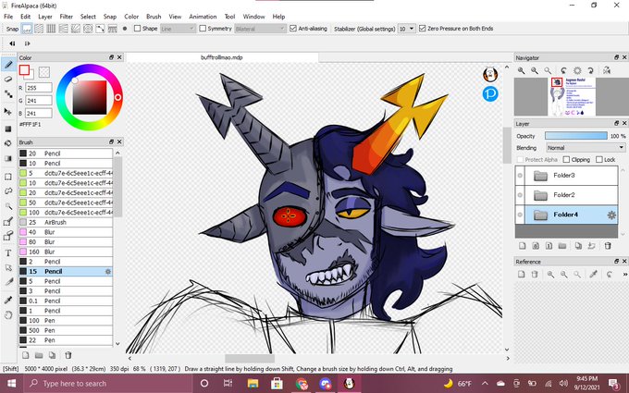Open Folder4 layer settings gear

coord(611,215)
